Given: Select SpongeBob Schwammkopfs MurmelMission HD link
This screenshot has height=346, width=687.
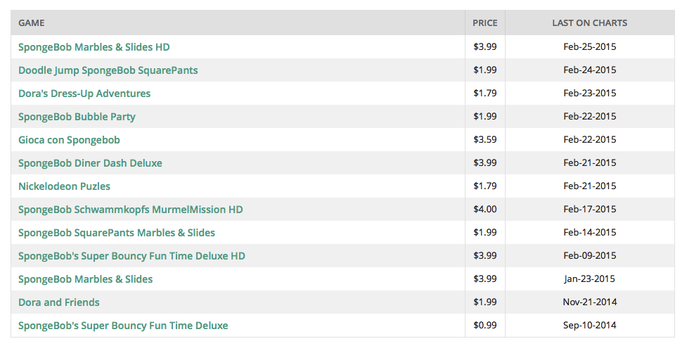Looking at the screenshot, I should point(130,210).
